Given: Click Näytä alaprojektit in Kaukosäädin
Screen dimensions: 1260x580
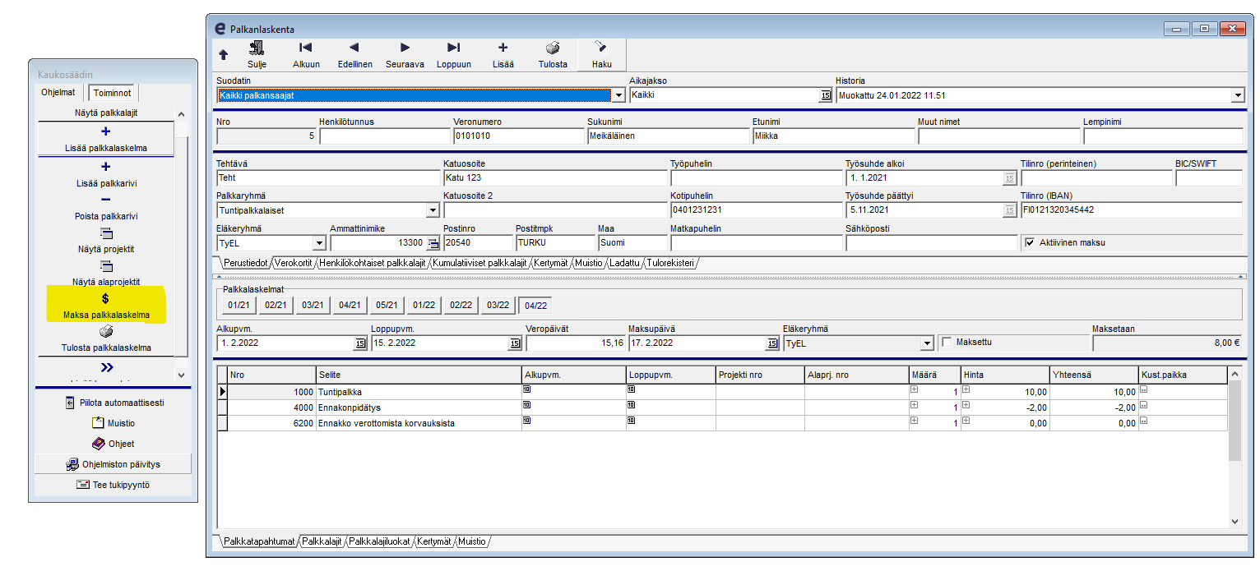Looking at the screenshot, I should (105, 273).
